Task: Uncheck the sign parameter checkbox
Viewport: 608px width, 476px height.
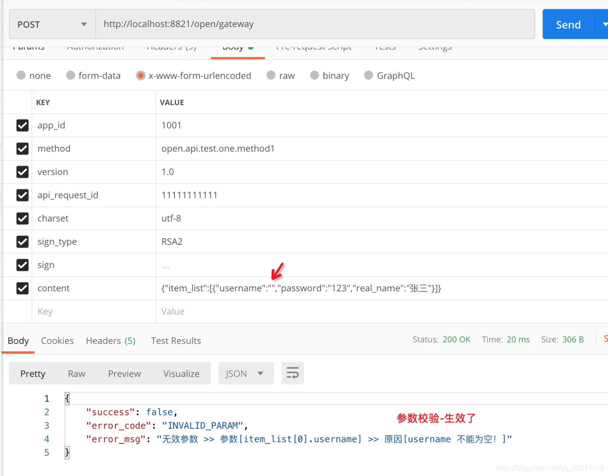Action: pyautogui.click(x=23, y=265)
